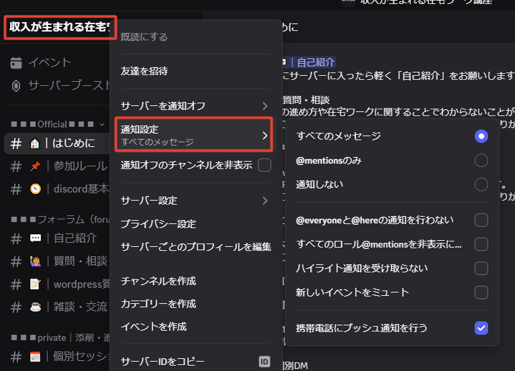Select the 通知しない radio option
The width and height of the screenshot is (515, 371).
(x=481, y=184)
